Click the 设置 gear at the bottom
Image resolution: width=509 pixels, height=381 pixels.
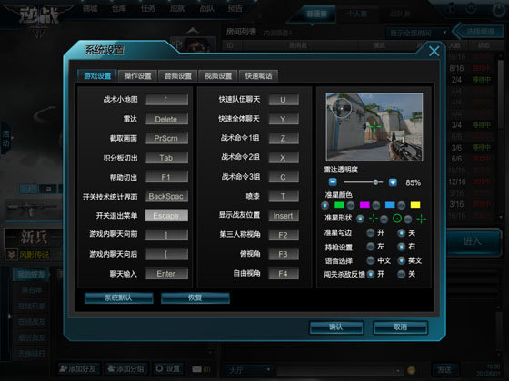pyautogui.click(x=168, y=368)
